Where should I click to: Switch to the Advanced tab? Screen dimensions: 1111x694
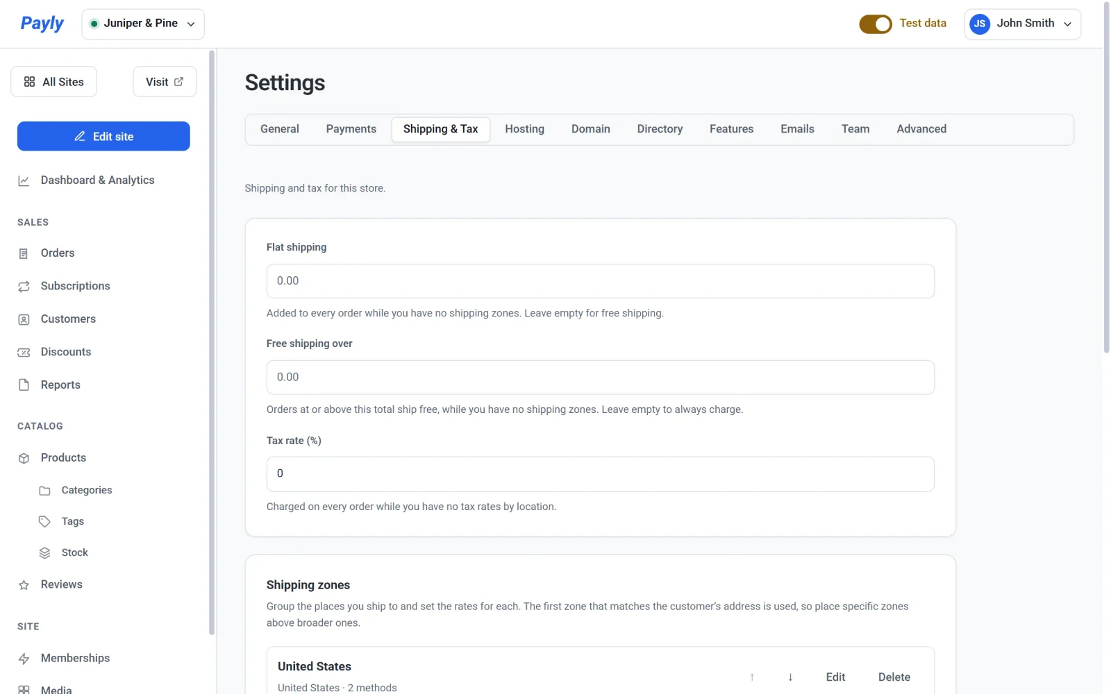(x=921, y=129)
